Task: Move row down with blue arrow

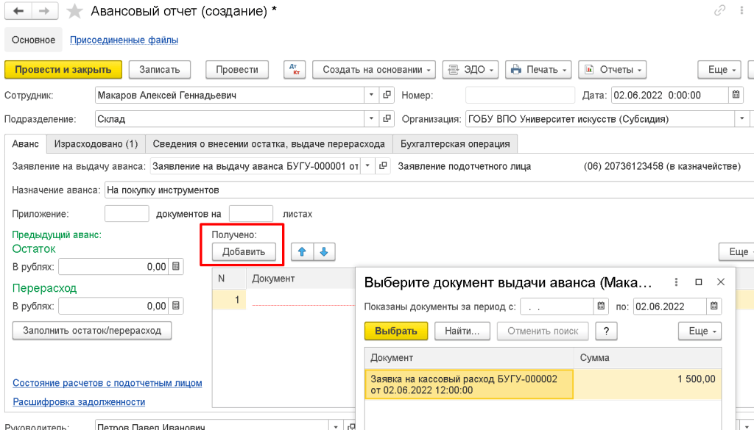Action: 324,252
